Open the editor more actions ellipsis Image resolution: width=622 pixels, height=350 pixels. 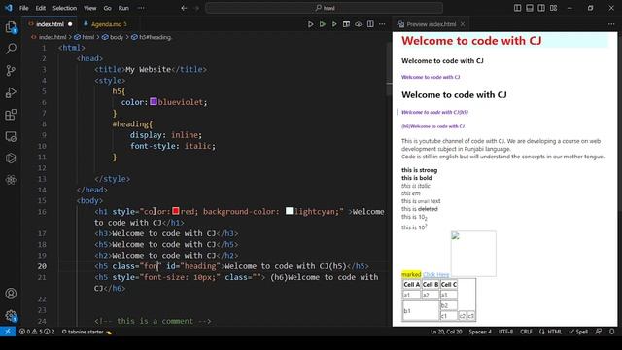click(382, 24)
